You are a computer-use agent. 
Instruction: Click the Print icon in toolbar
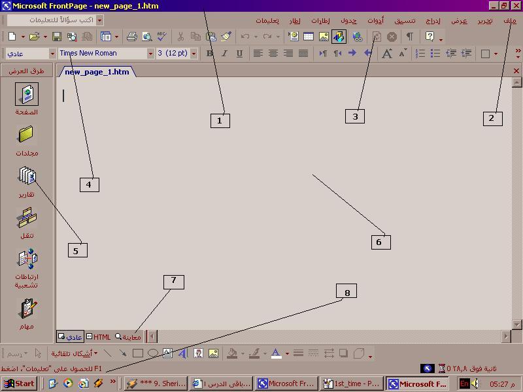pyautogui.click(x=132, y=37)
